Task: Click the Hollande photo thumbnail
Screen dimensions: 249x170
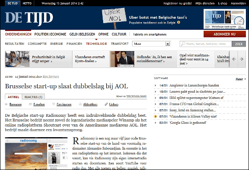Action: point(122,59)
